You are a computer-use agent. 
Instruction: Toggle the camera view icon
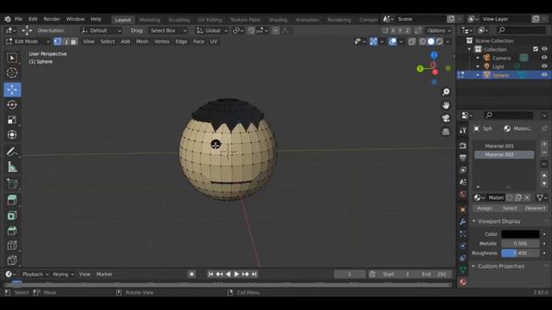coord(446,118)
